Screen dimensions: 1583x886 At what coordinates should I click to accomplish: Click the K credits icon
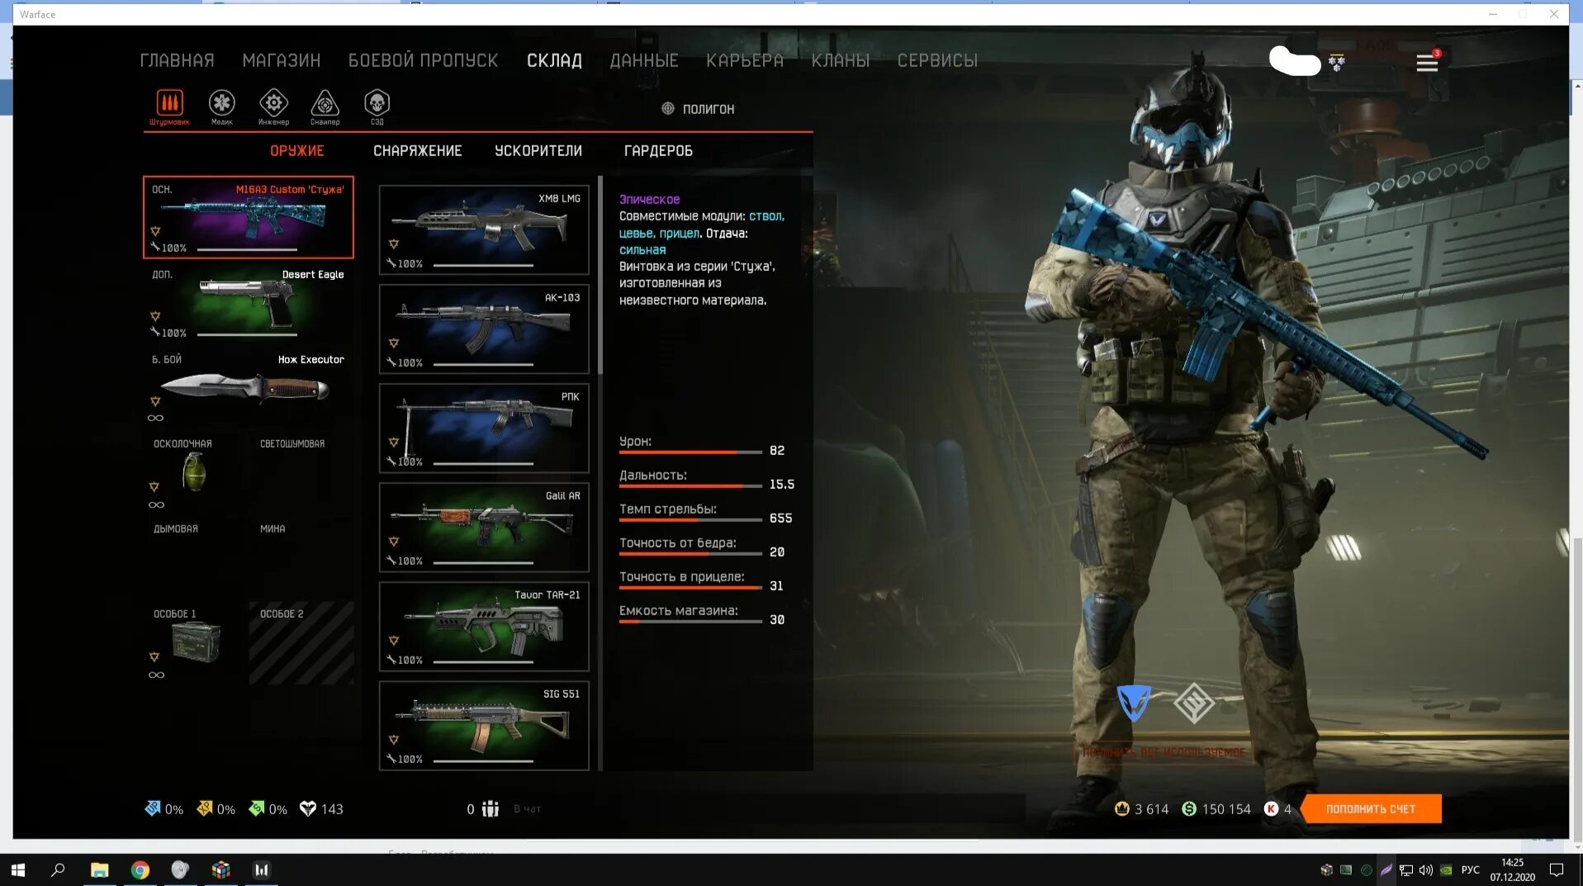pyautogui.click(x=1272, y=809)
